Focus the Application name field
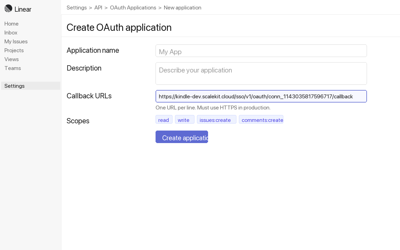400x250 pixels. [261, 51]
